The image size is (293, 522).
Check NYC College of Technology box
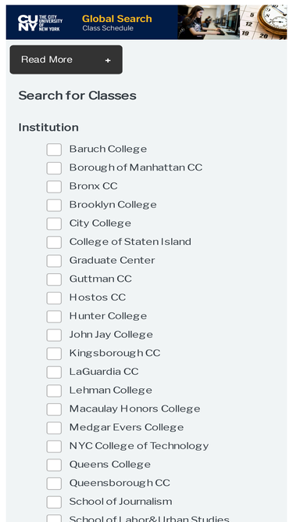point(54,446)
